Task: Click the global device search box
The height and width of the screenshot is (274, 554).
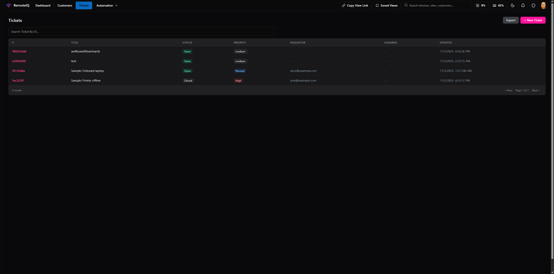Action: click(438, 5)
